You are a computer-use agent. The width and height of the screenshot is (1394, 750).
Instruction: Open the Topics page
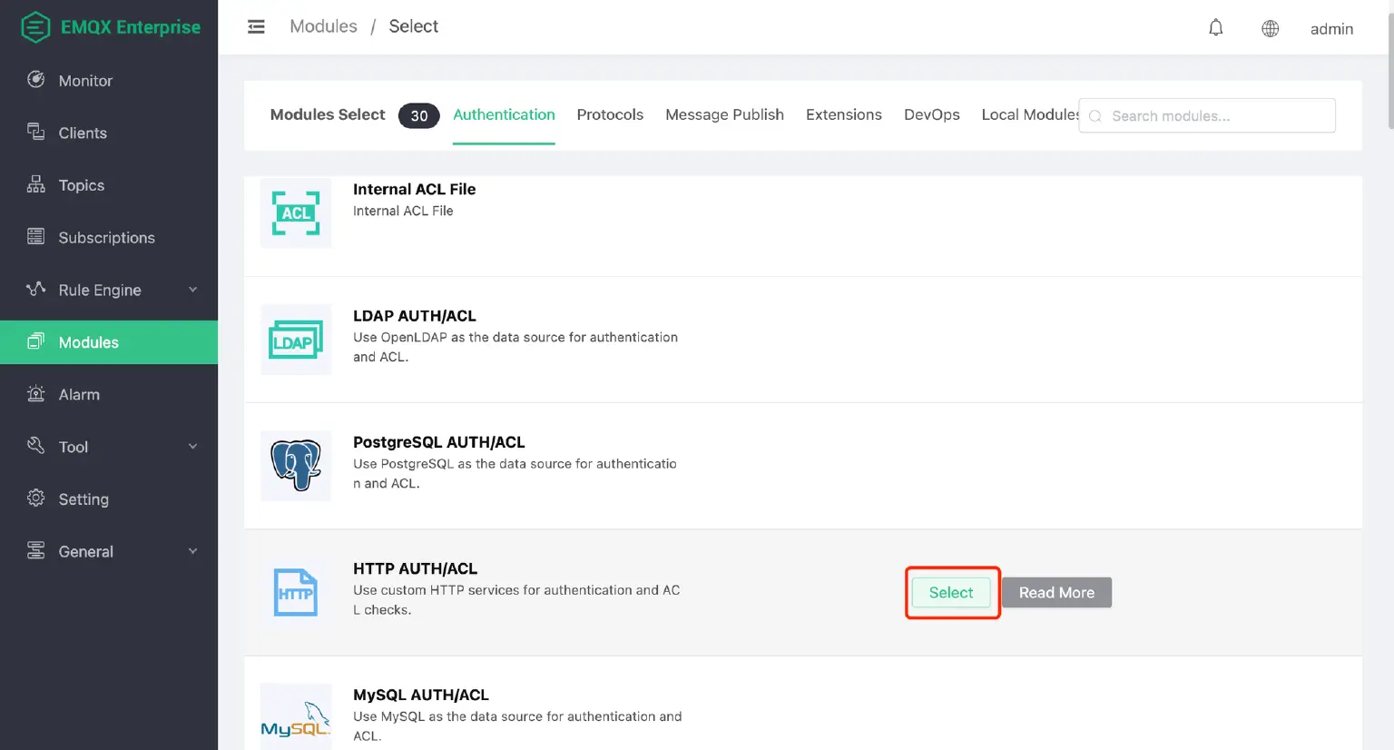tap(81, 185)
